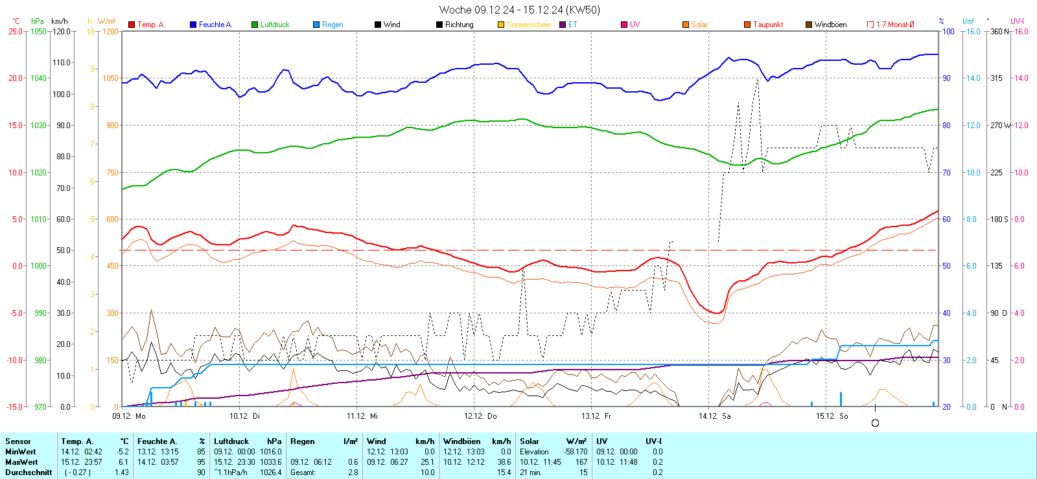Select the green Luftdruck legend square
Screen dimensions: 1037x479
(x=255, y=25)
